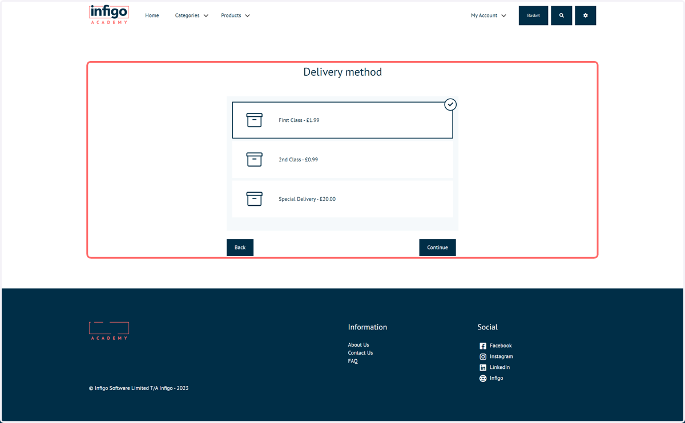
Task: Click the Social footer heading
Action: tap(487, 327)
